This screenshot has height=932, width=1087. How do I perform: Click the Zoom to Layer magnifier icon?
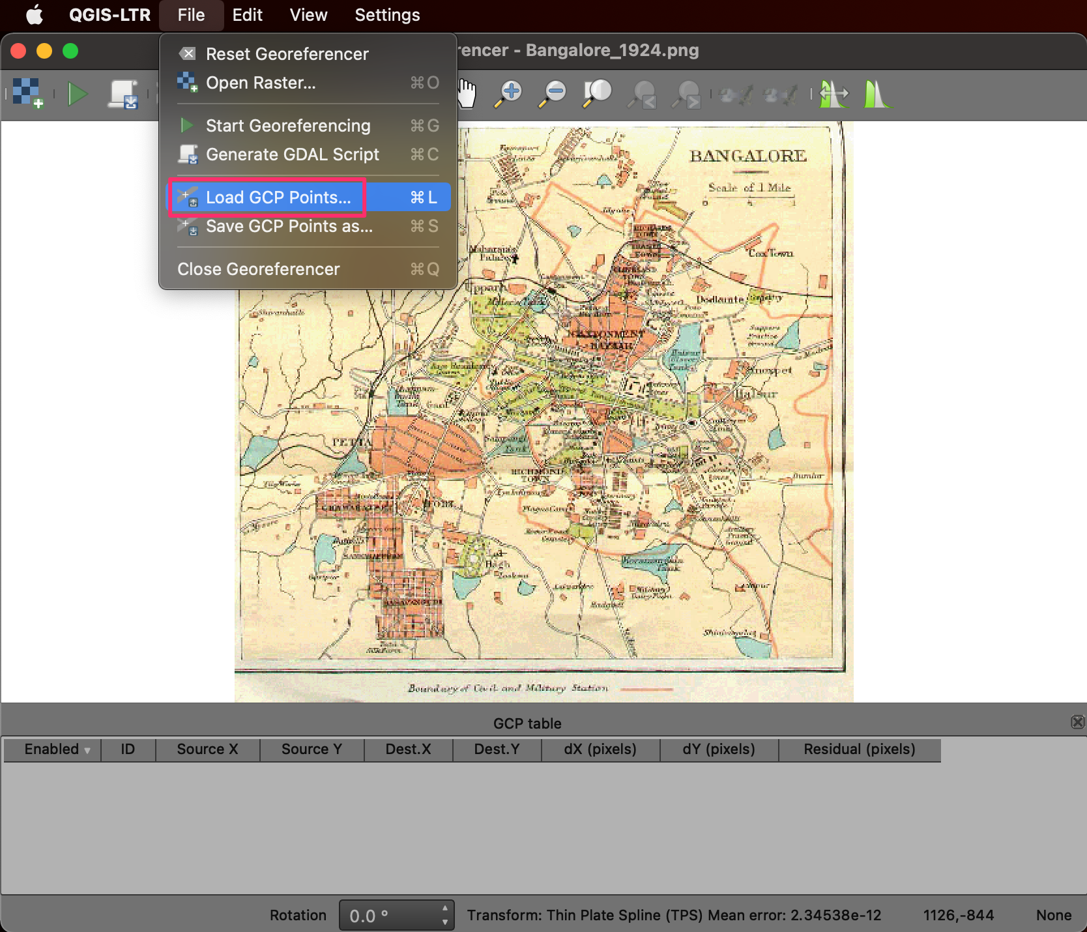597,94
